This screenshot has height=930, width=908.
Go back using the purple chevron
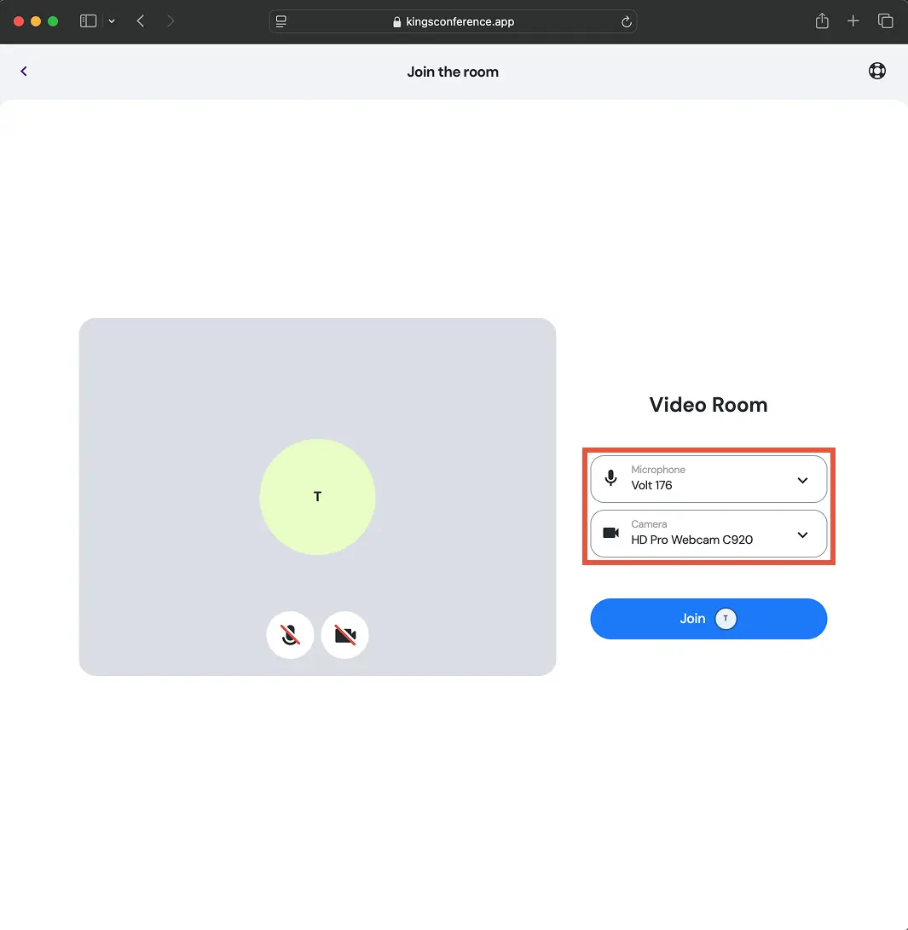click(x=24, y=72)
